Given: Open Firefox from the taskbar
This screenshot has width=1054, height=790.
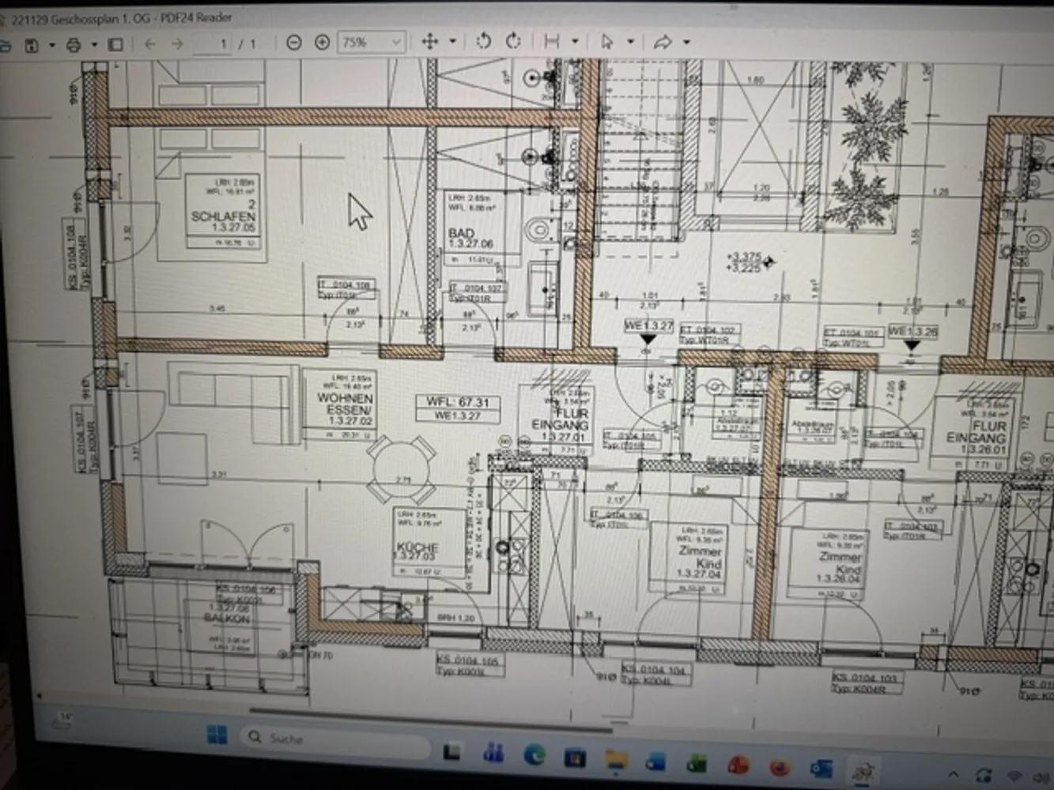Looking at the screenshot, I should tap(780, 767).
